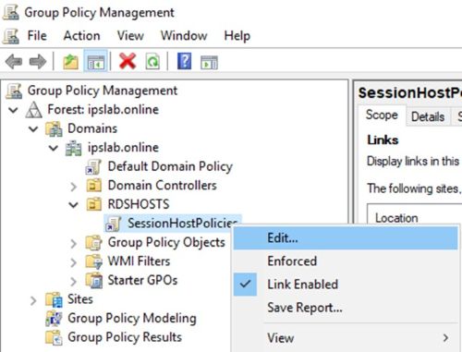The width and height of the screenshot is (462, 352).
Task: Toggle the Show/Hide Console Tree icon
Action: (96, 62)
